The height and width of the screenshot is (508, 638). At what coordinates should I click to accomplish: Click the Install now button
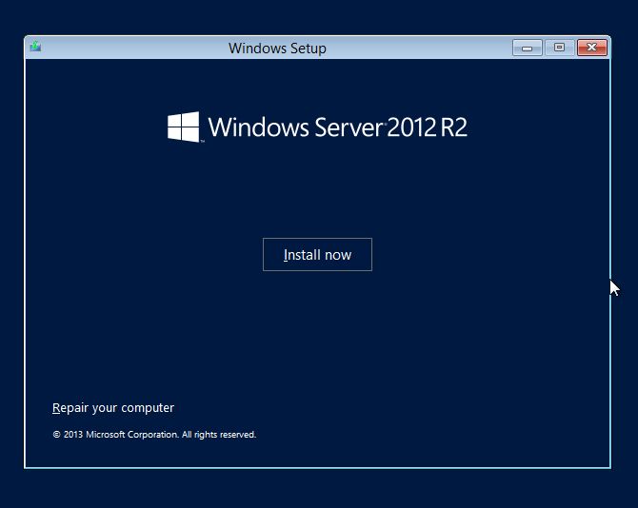coord(317,254)
